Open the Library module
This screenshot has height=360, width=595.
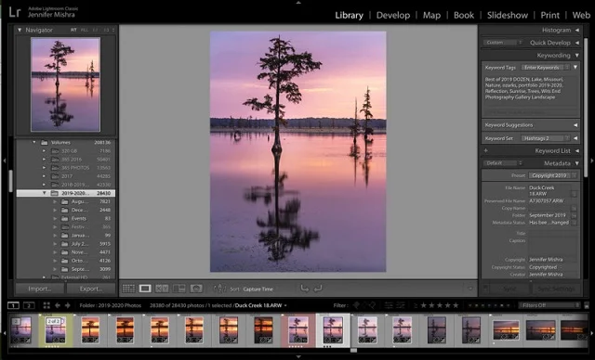(350, 15)
